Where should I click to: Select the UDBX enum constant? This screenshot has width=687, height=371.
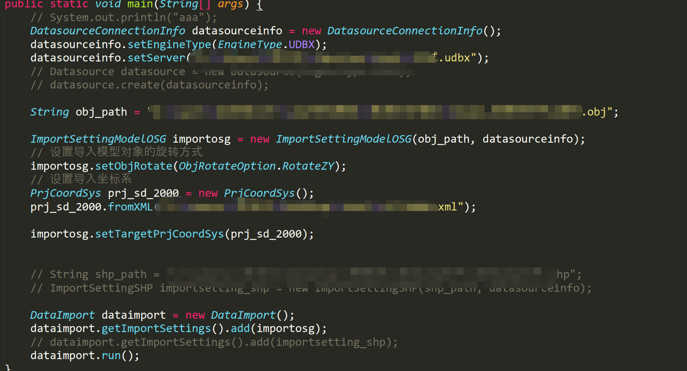(x=302, y=44)
